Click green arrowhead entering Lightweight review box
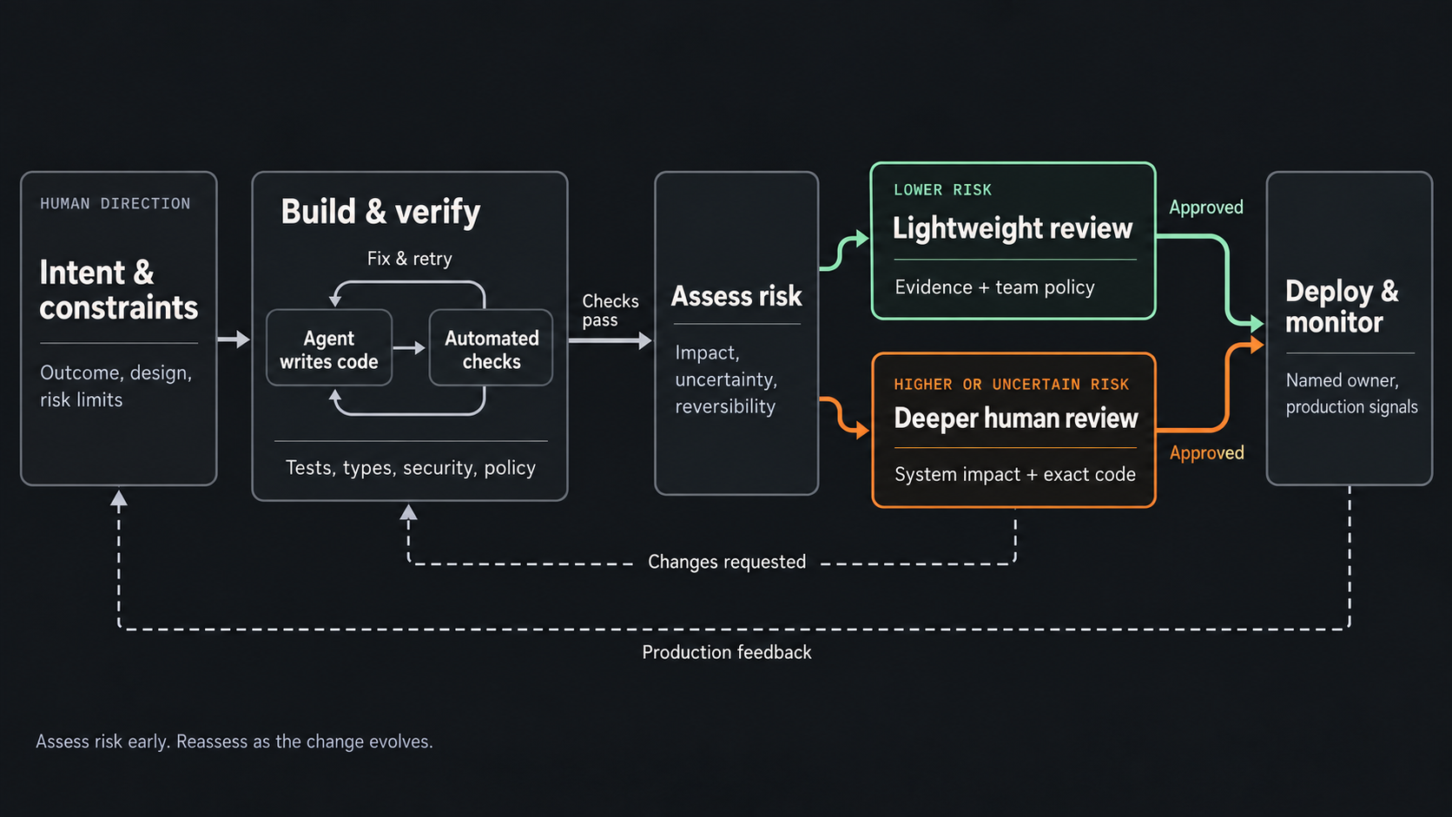The height and width of the screenshot is (817, 1452). (861, 239)
